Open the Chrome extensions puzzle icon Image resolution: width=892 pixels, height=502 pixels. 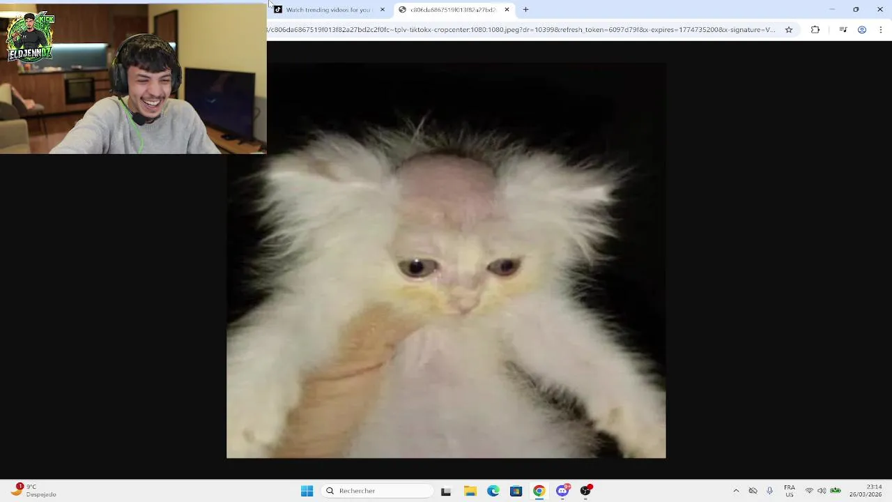point(815,30)
